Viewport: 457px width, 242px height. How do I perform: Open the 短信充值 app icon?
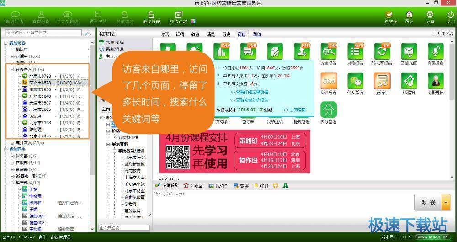pyautogui.click(x=409, y=52)
